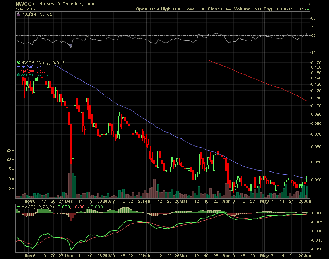Click the green up arrow after Chg
This screenshot has height=259, width=329.
(308, 9)
